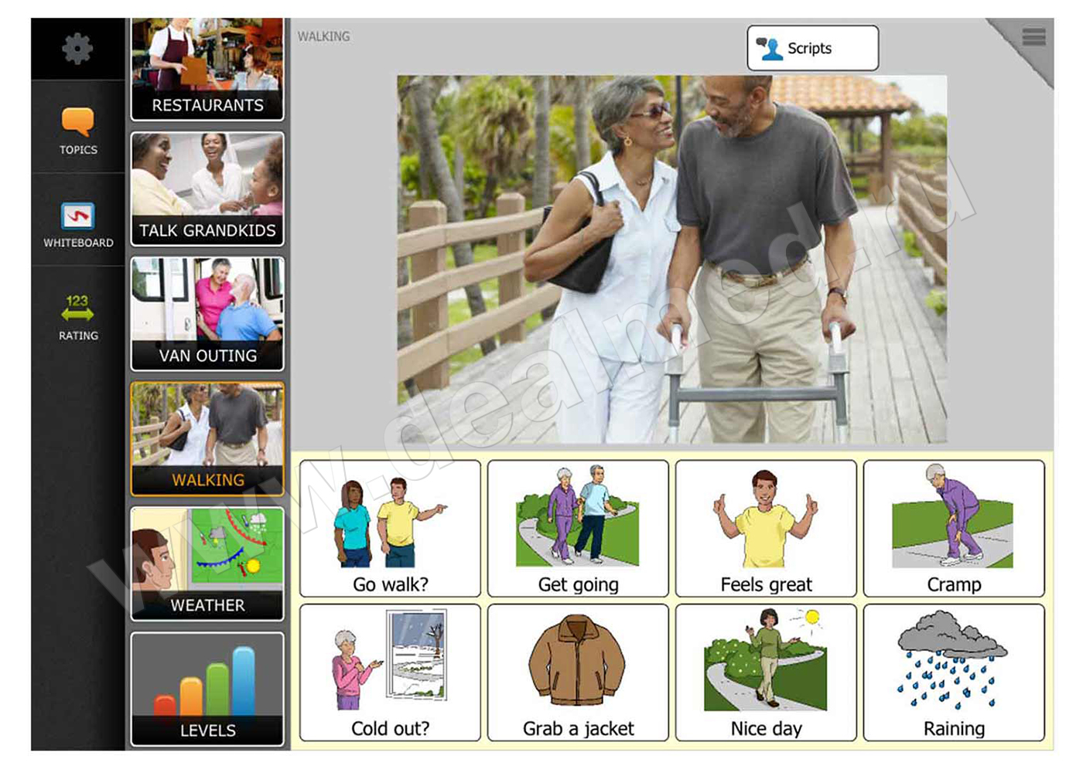Tap the 'Go walk?' symbol card
The image size is (1083, 773).
coord(390,529)
